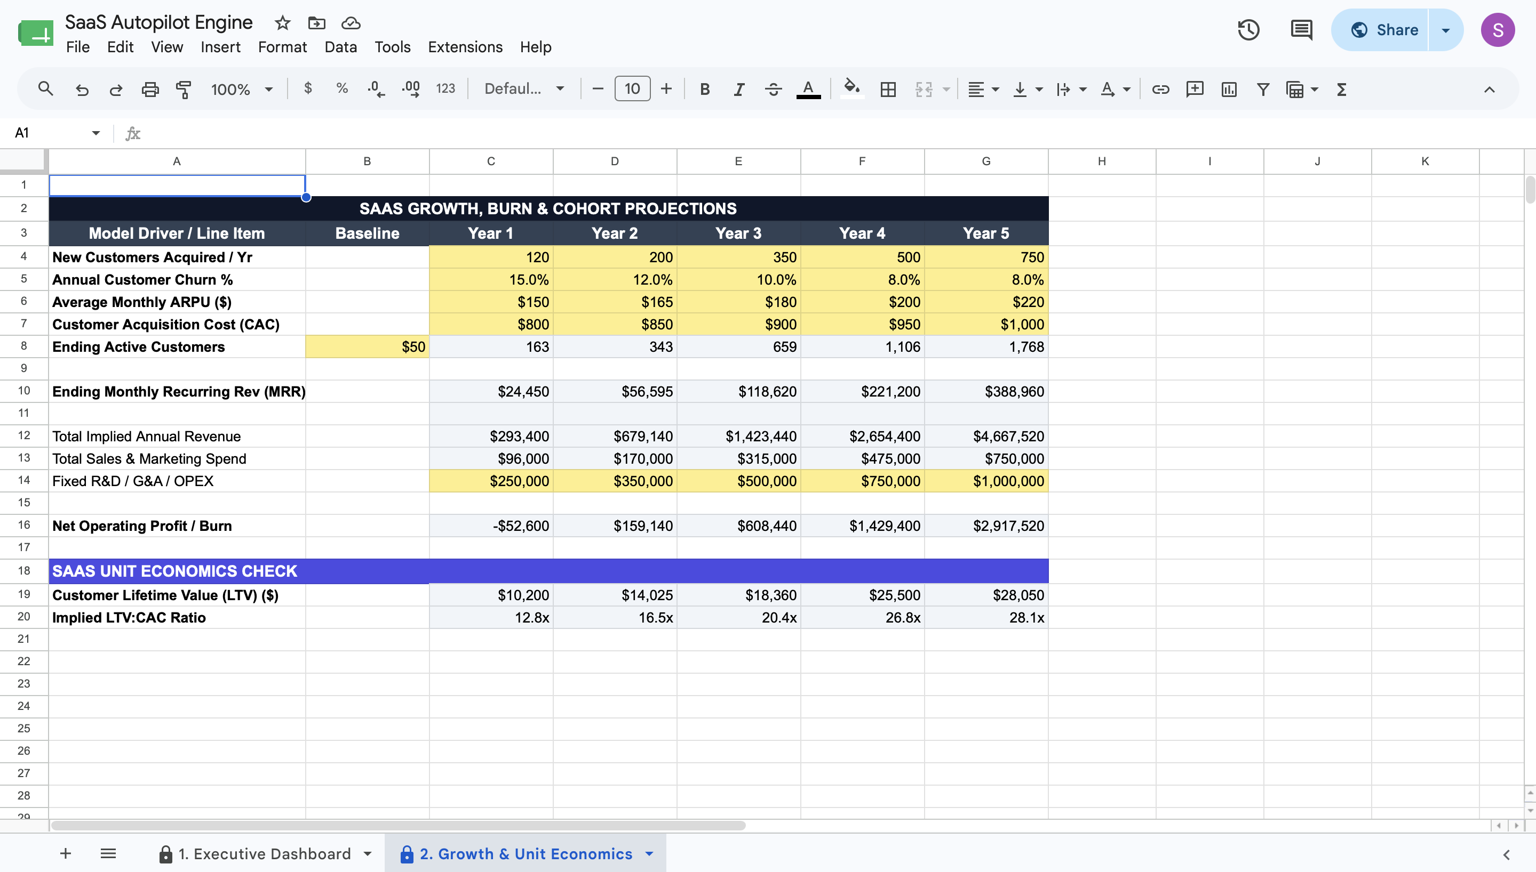This screenshot has width=1536, height=872.
Task: Click the search menus magnifier icon
Action: 45,89
